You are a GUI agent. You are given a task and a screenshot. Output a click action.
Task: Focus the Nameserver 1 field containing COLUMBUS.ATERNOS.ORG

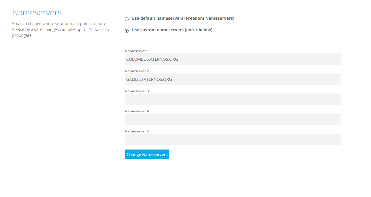(x=233, y=59)
